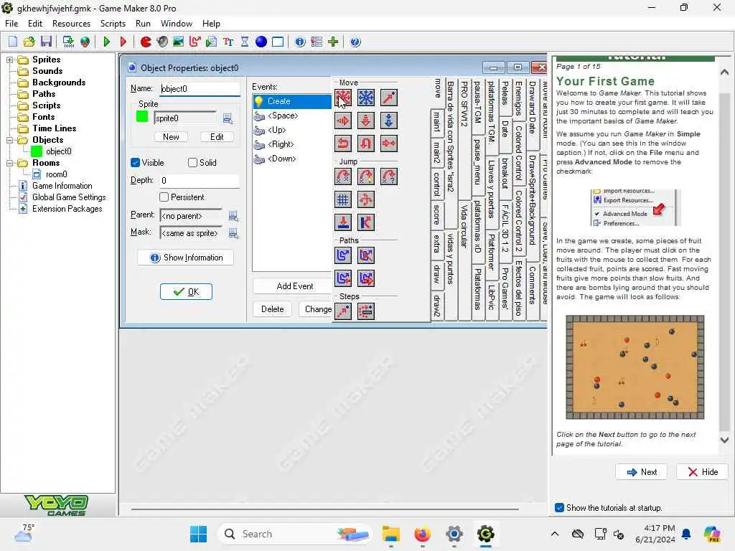Screen dimensions: 735x551
Task: Switch to the score action tab
Action: click(437, 215)
